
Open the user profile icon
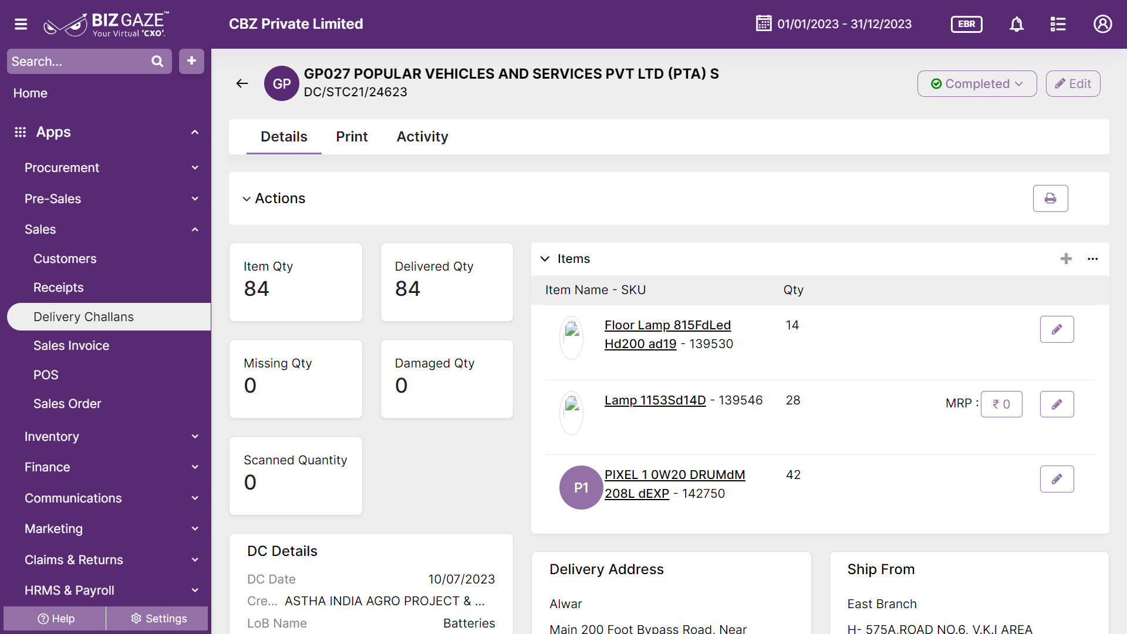[1102, 24]
